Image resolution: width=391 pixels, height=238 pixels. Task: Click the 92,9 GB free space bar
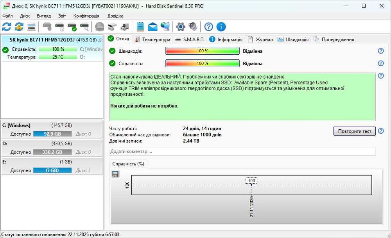pyautogui.click(x=52, y=134)
